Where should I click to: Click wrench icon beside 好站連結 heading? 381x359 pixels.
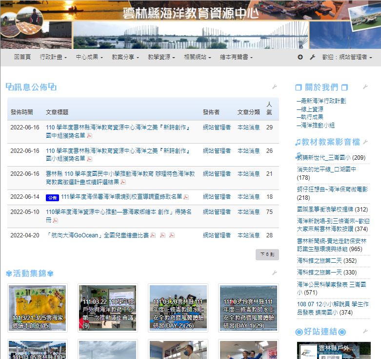pos(365,331)
